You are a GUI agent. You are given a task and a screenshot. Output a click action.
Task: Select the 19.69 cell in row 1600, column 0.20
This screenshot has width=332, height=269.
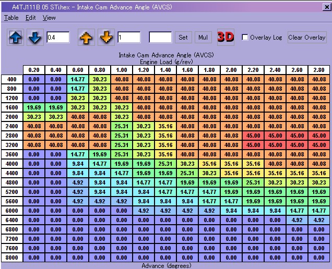34,107
